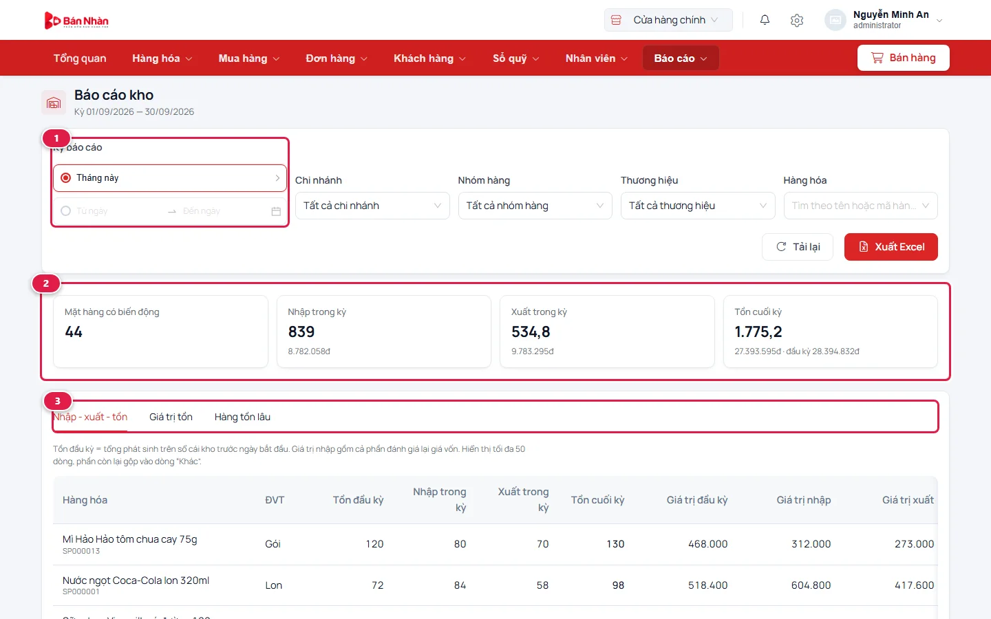Click the Hàng hóa search input field

pos(860,206)
